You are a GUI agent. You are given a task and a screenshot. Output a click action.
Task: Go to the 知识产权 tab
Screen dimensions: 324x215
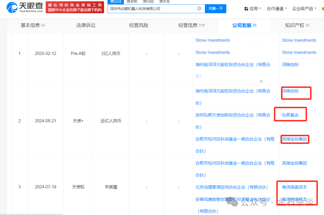coord(297,25)
